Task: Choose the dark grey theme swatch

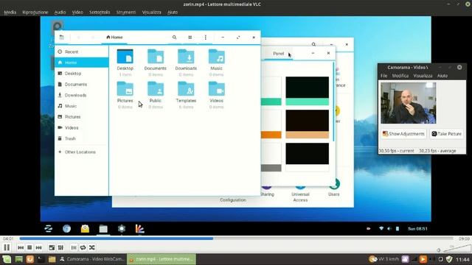Action: pos(308,157)
